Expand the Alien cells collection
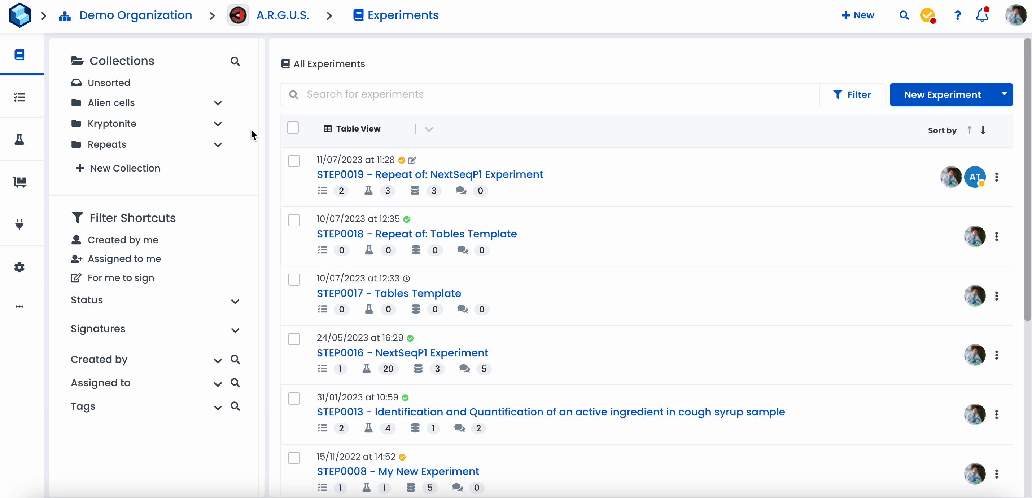This screenshot has height=498, width=1032. 218,103
